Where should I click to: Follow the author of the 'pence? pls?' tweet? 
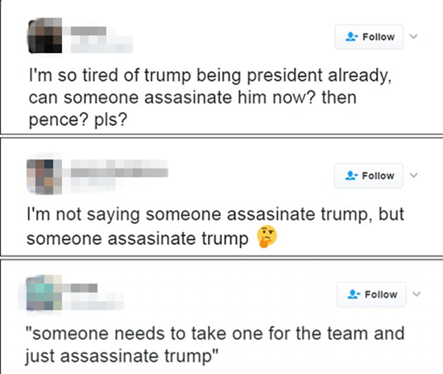pos(369,37)
